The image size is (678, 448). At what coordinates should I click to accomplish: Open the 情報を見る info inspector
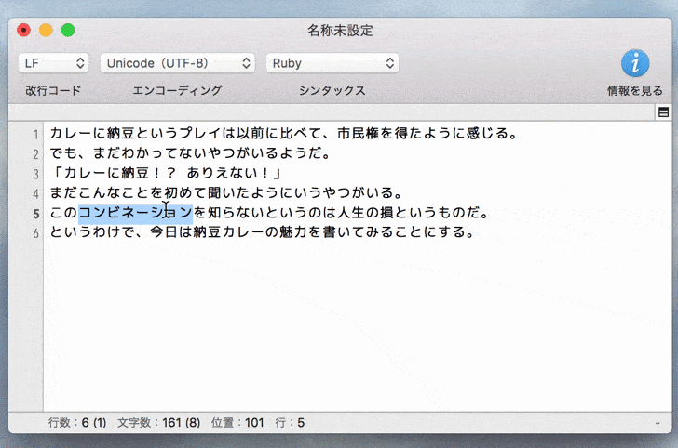tap(635, 63)
